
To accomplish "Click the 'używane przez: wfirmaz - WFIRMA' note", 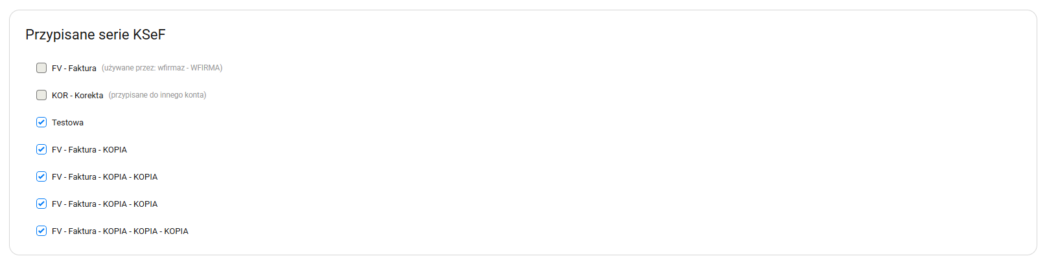I will (162, 68).
